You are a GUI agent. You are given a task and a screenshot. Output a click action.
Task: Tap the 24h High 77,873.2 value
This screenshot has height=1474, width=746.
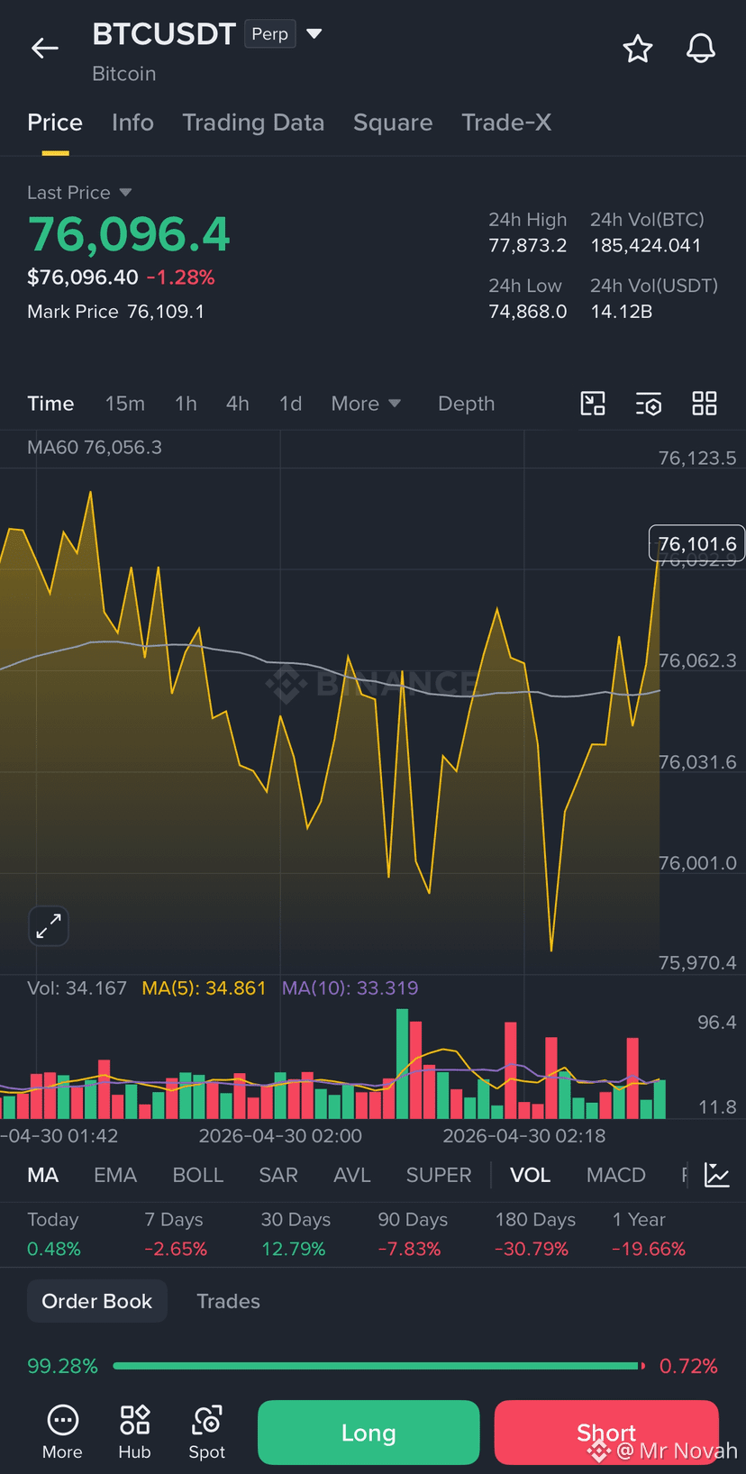click(528, 245)
